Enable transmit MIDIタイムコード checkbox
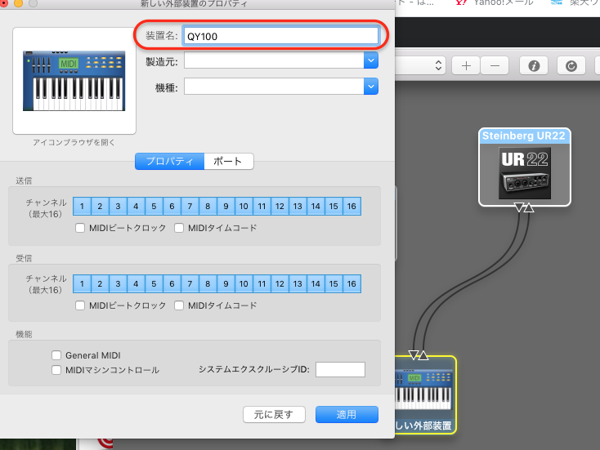 click(179, 228)
